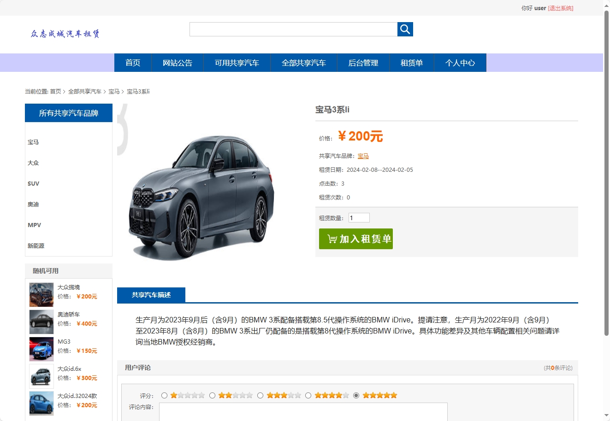Open the 全部共享汽车 breadcrumb link
The image size is (610, 421).
pyautogui.click(x=84, y=91)
